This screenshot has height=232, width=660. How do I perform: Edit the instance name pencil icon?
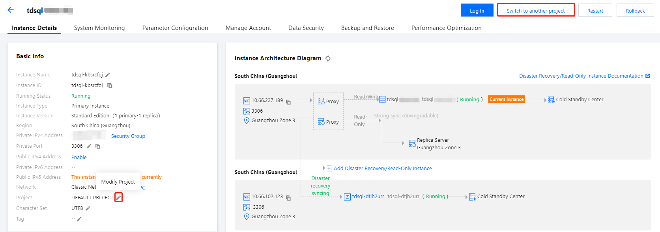click(108, 75)
